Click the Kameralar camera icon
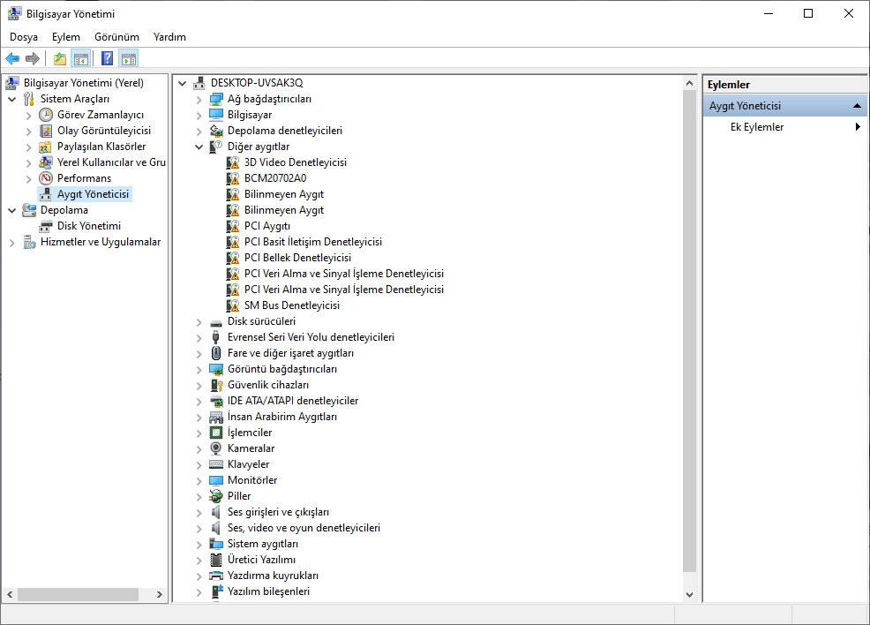870x625 pixels. tap(216, 448)
